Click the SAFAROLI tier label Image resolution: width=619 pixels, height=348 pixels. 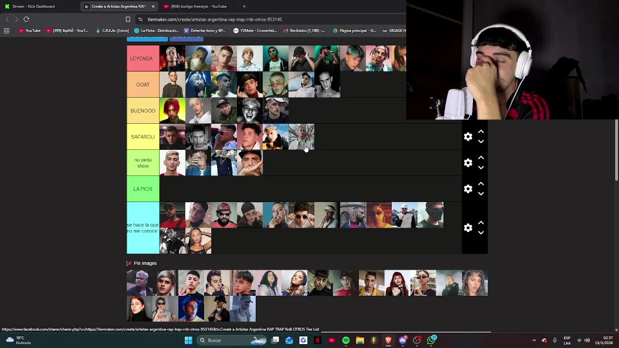coord(143,137)
